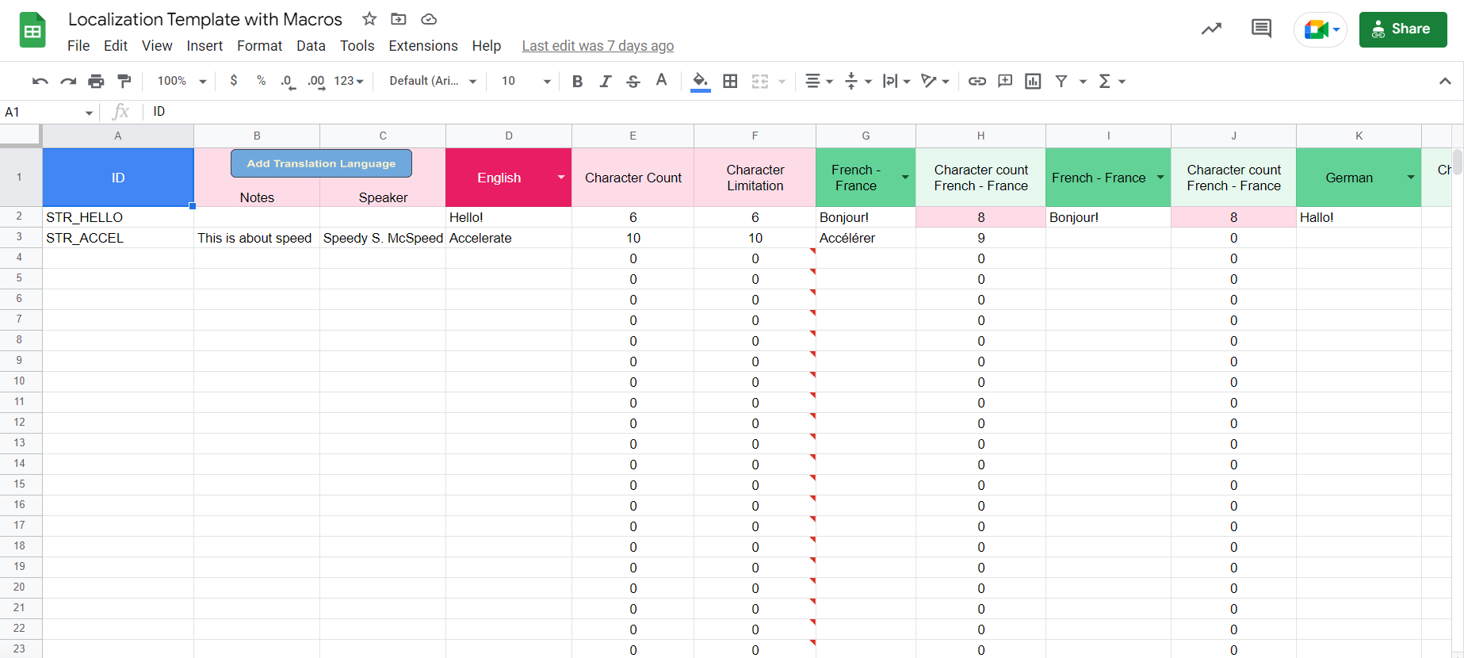Viewport: 1464px width, 658px height.
Task: Click the borders grid icon
Action: tap(730, 81)
